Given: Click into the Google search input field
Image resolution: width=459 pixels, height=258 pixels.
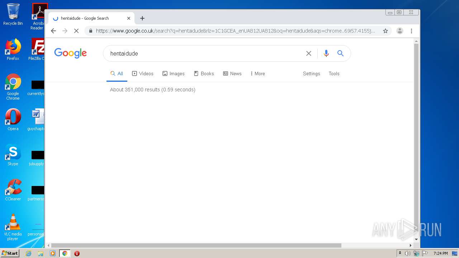Looking at the screenshot, I should [x=204, y=53].
